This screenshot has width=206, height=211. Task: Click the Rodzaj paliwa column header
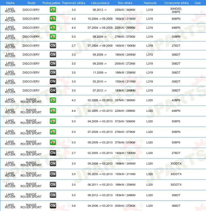click(51, 3)
